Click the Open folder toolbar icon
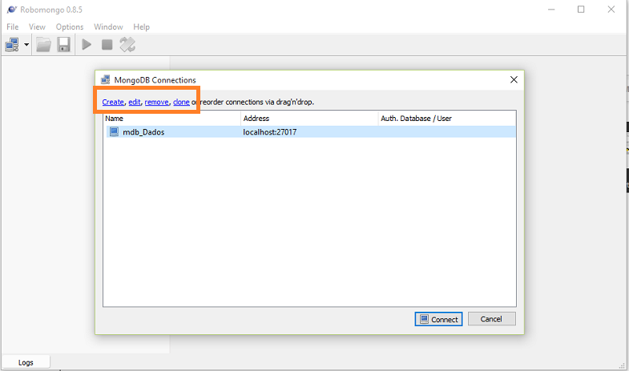Screen dimensions: 629x371 [43, 45]
